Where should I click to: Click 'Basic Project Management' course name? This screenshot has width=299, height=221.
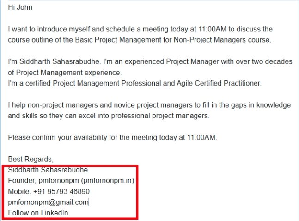[118, 40]
